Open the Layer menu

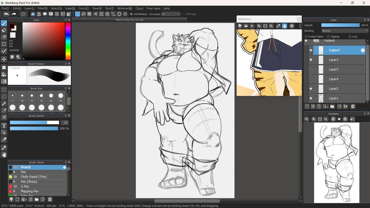click(x=30, y=8)
